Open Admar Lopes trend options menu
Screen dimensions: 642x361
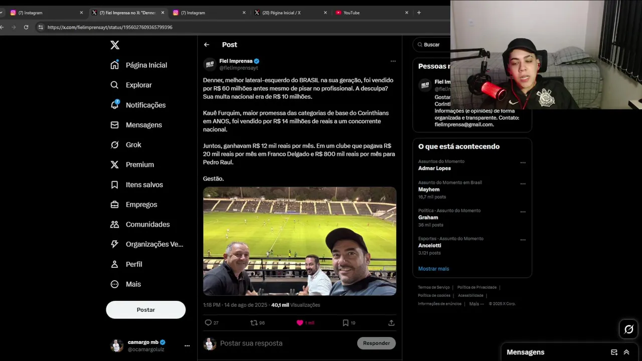pos(523,162)
